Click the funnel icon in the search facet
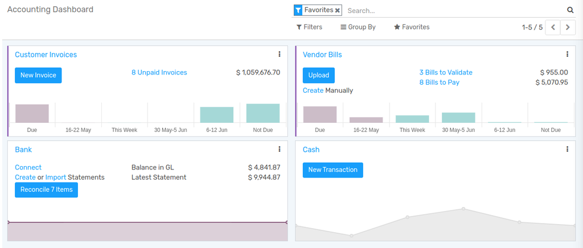The width and height of the screenshot is (583, 248). 298,10
